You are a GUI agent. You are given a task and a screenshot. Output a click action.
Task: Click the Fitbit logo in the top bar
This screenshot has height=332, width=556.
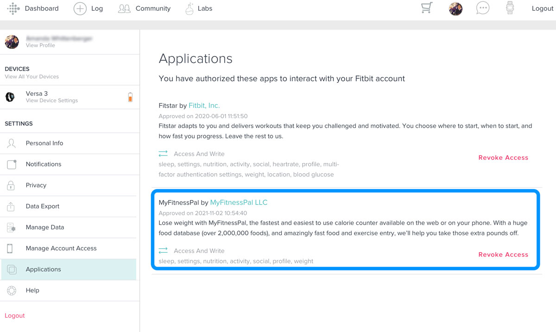(x=13, y=8)
